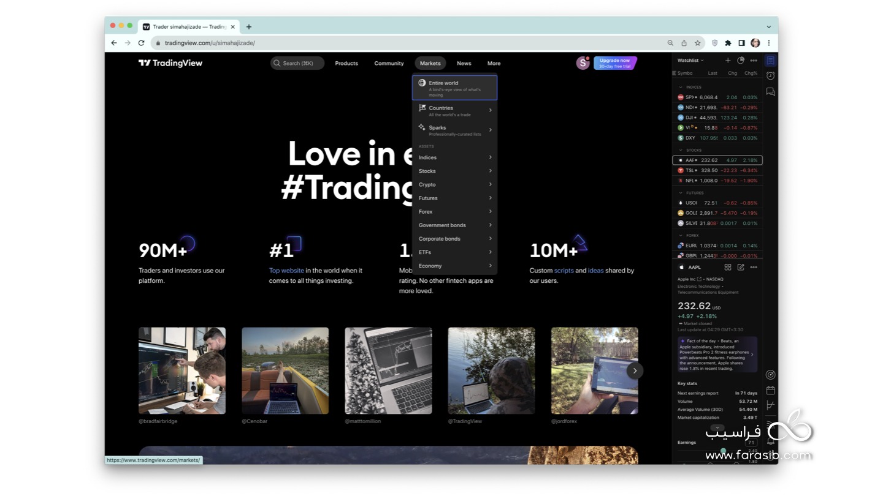Screen dimensions: 883x496
Task: Click the Upgrade now button
Action: point(615,63)
